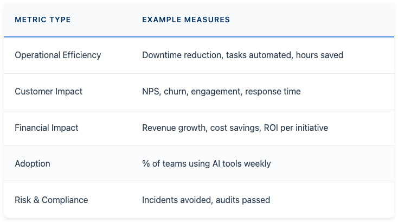This screenshot has width=398, height=222.
Task: Click the words response time
Action: pos(273,91)
